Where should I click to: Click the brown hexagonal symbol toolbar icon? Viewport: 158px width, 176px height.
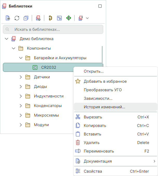(x=50, y=18)
